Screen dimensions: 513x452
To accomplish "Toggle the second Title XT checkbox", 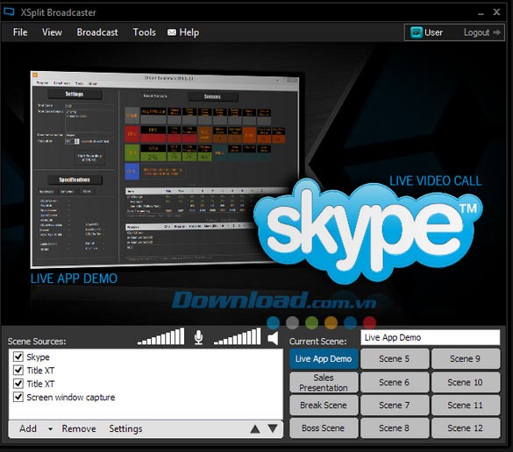I will pos(18,384).
